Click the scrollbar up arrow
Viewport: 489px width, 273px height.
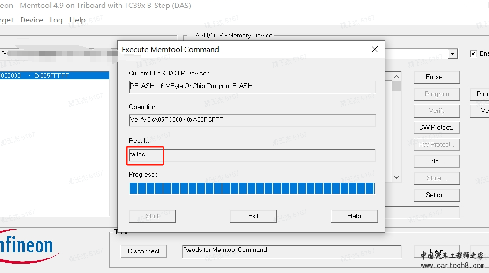point(396,77)
